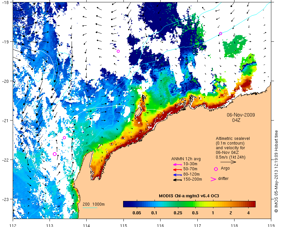The width and height of the screenshot is (281, 227).
Task: Click the colorbar value label '4'
Action: (248, 213)
